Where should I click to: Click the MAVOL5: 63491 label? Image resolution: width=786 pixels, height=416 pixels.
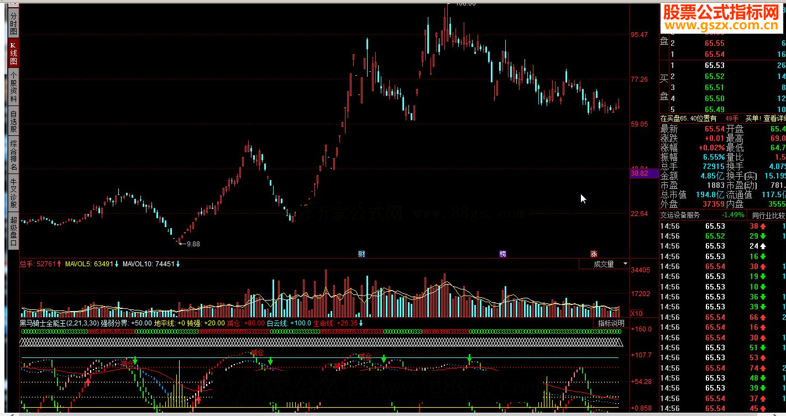pos(89,264)
